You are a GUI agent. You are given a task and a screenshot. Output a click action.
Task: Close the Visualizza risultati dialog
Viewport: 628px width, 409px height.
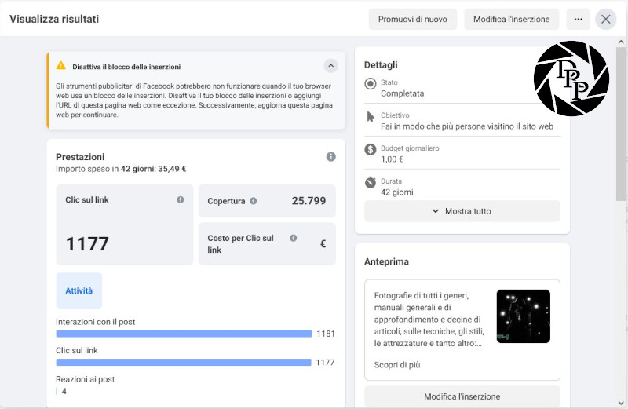click(606, 19)
